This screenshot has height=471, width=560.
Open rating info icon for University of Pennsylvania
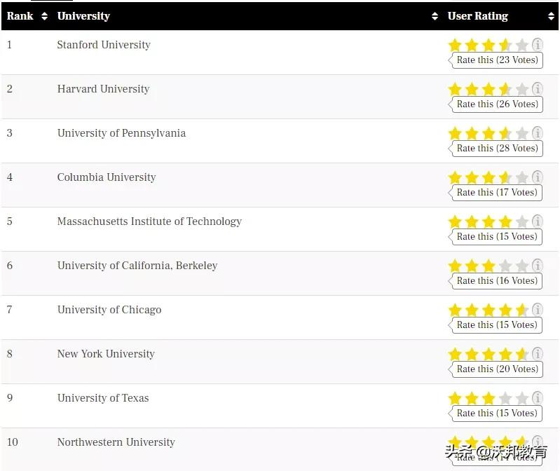[x=538, y=133]
